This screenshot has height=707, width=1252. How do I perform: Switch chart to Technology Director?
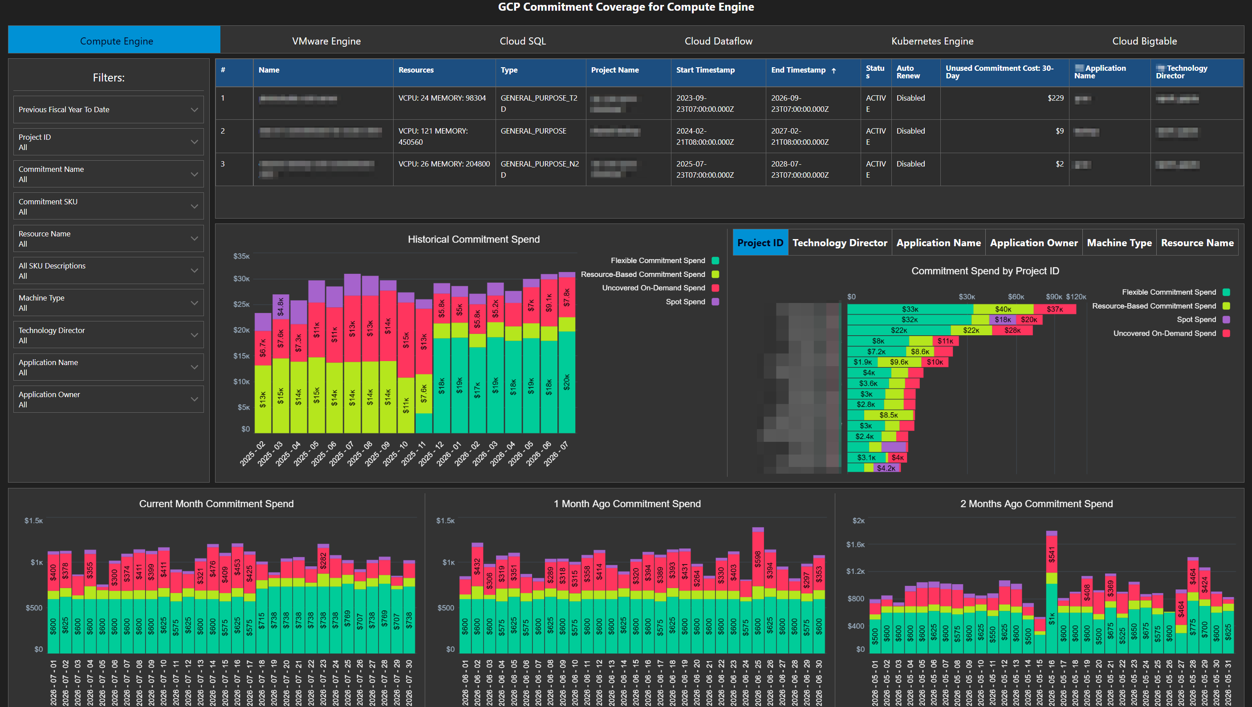point(839,243)
